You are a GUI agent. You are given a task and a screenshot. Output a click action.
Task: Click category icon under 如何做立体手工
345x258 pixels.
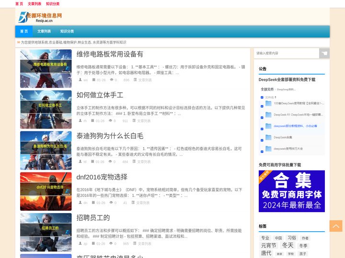134,120
